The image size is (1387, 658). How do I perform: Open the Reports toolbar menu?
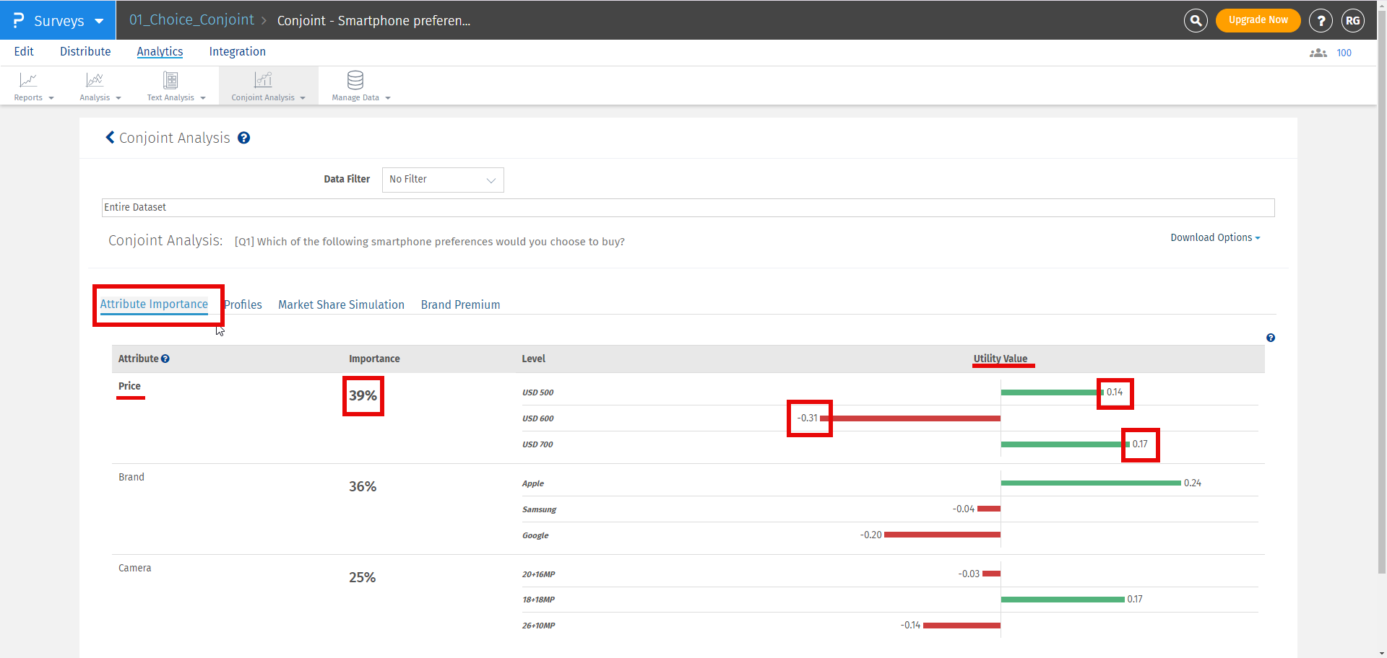tap(34, 86)
